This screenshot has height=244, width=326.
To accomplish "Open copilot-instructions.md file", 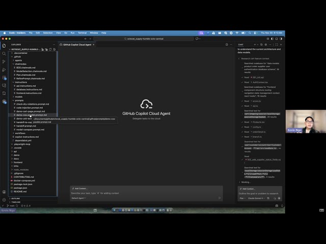I will pos(27,137).
